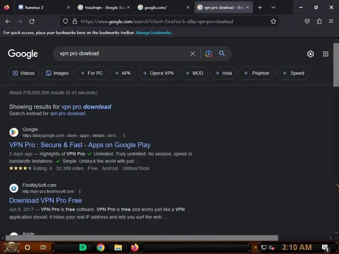
Task: Clear the Google search box text
Action: point(192,54)
